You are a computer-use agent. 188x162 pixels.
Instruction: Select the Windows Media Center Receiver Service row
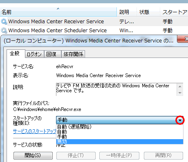pyautogui.click(x=94, y=22)
